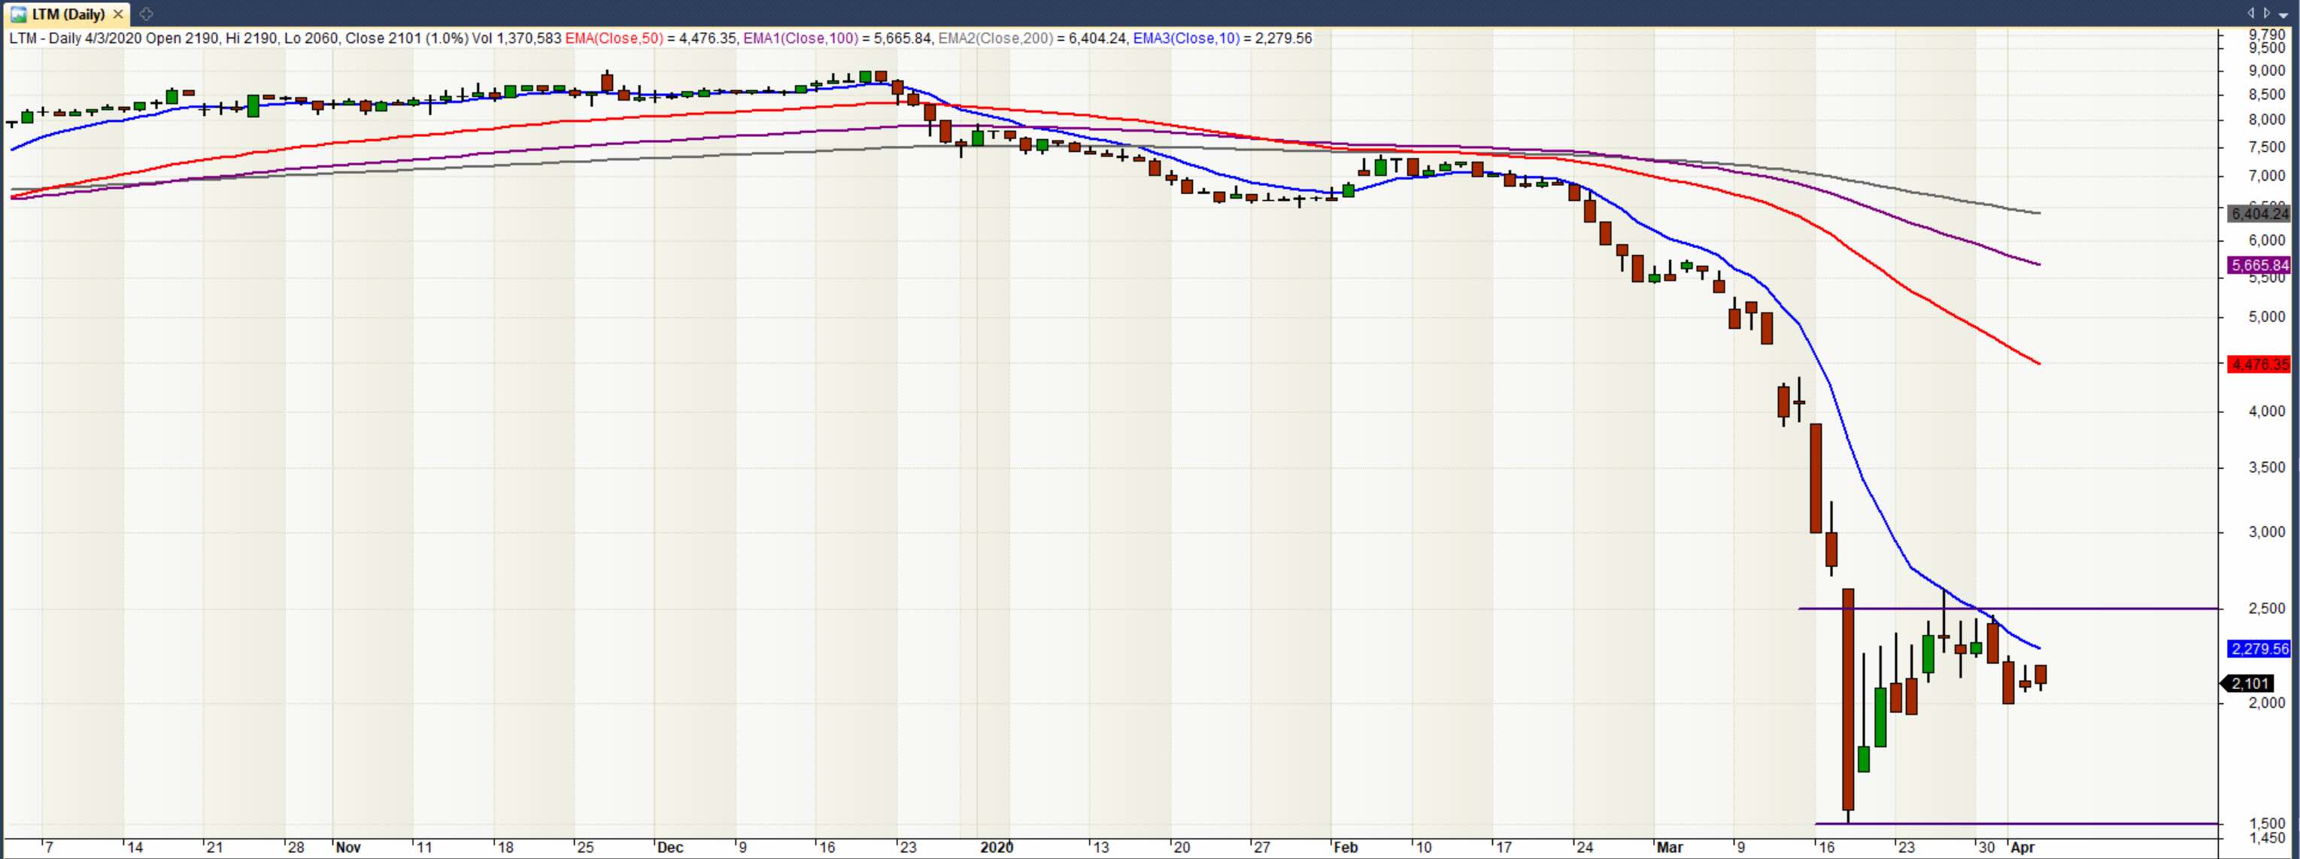
Task: Click the Feb label on date axis
Action: [1345, 848]
